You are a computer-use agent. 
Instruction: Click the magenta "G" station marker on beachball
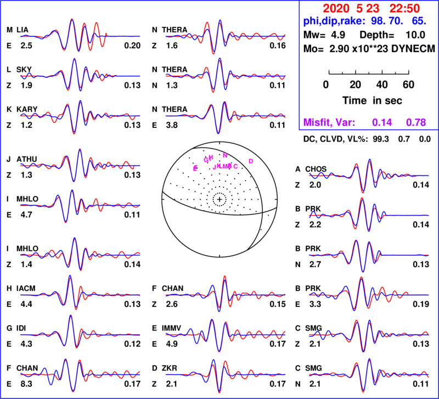tap(206, 160)
